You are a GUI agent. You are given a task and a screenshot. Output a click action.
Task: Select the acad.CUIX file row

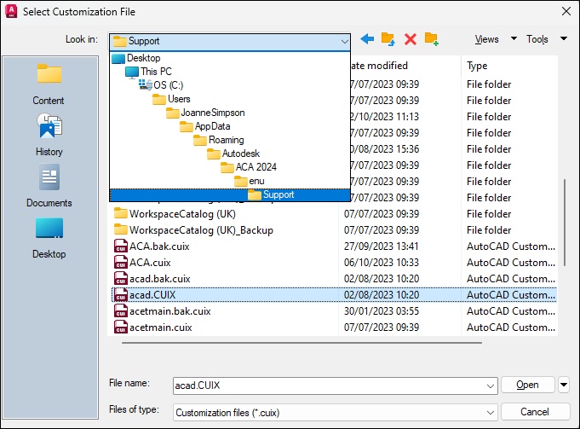[x=334, y=295]
